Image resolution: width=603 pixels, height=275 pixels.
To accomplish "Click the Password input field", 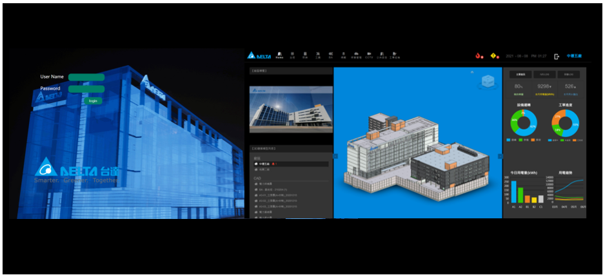I will click(x=86, y=89).
